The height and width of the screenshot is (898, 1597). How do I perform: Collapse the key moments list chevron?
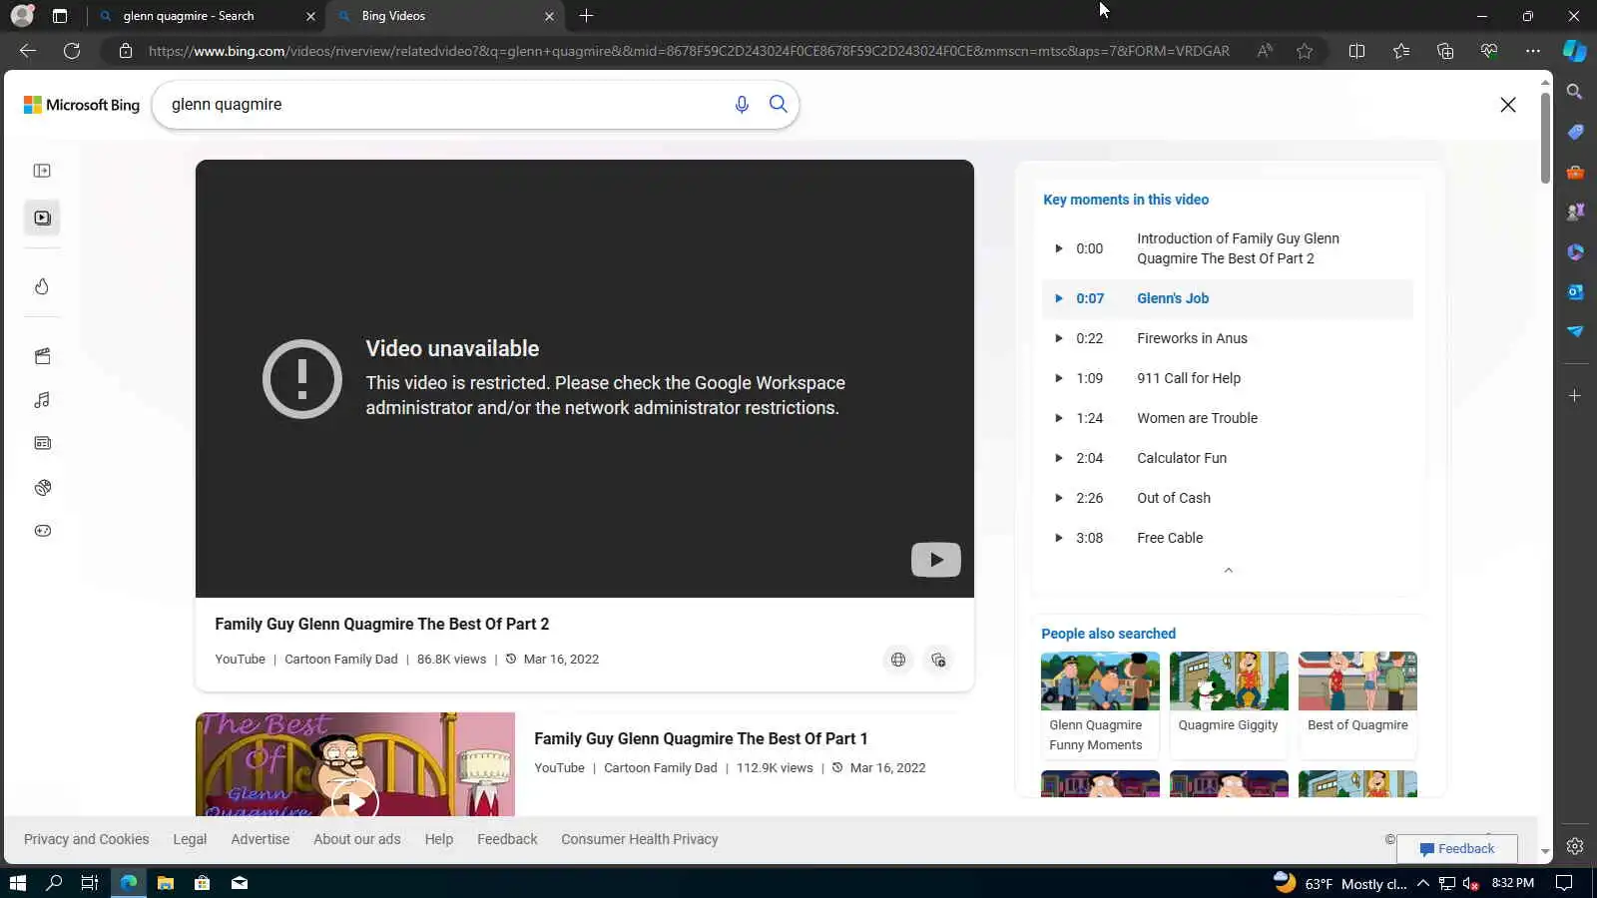[1229, 571]
